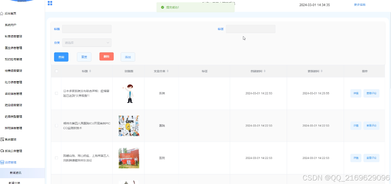Image resolution: width=391 pixels, height=184 pixels.
Task: Click the 封面图 column header
Action: tap(129, 71)
